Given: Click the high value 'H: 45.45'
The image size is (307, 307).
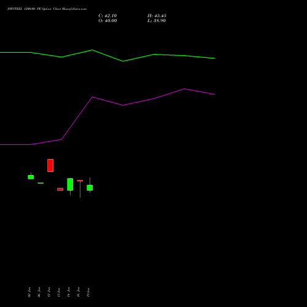Looking at the screenshot, I should click(x=157, y=16).
